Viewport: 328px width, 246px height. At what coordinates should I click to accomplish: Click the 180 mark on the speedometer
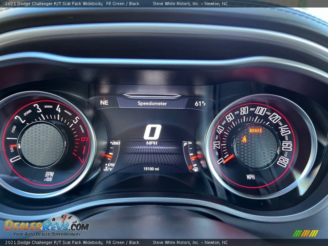point(283,162)
